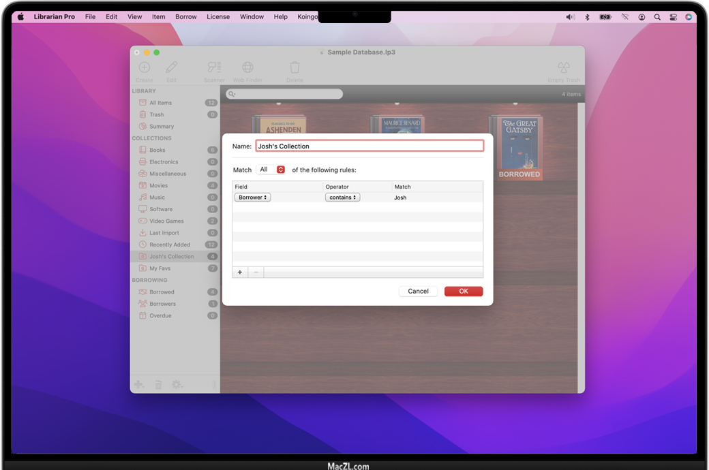Select the Books collection
The image size is (709, 470).
pyautogui.click(x=175, y=150)
